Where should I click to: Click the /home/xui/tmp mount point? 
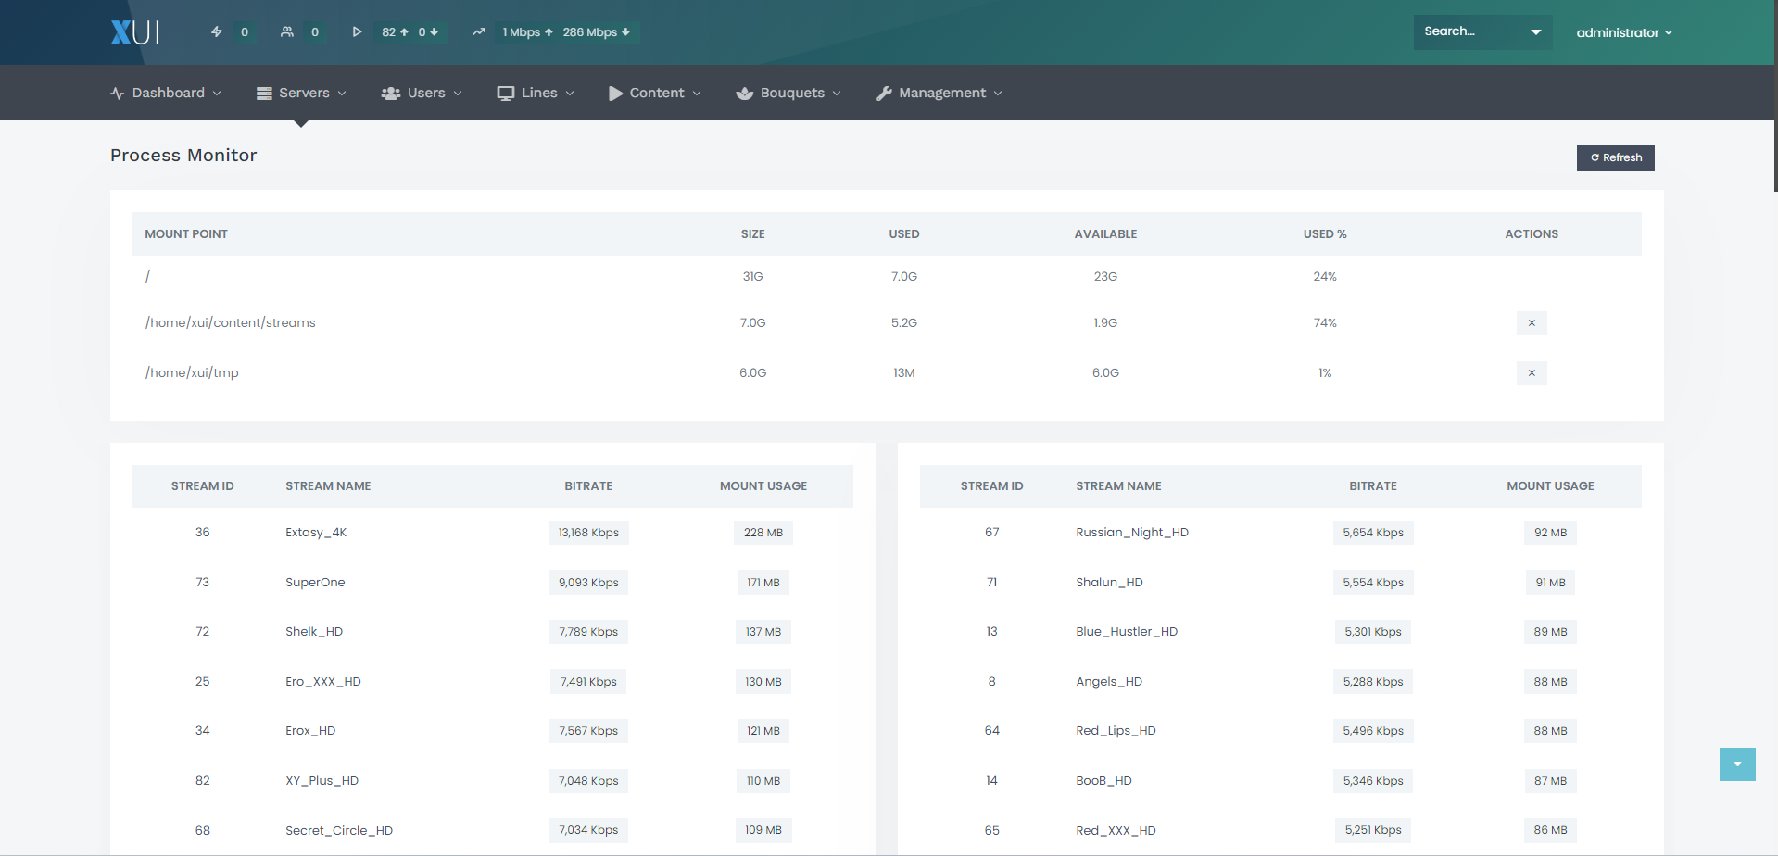(x=192, y=373)
